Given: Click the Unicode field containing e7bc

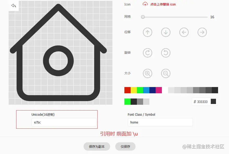Looking at the screenshot, I should point(64,122).
